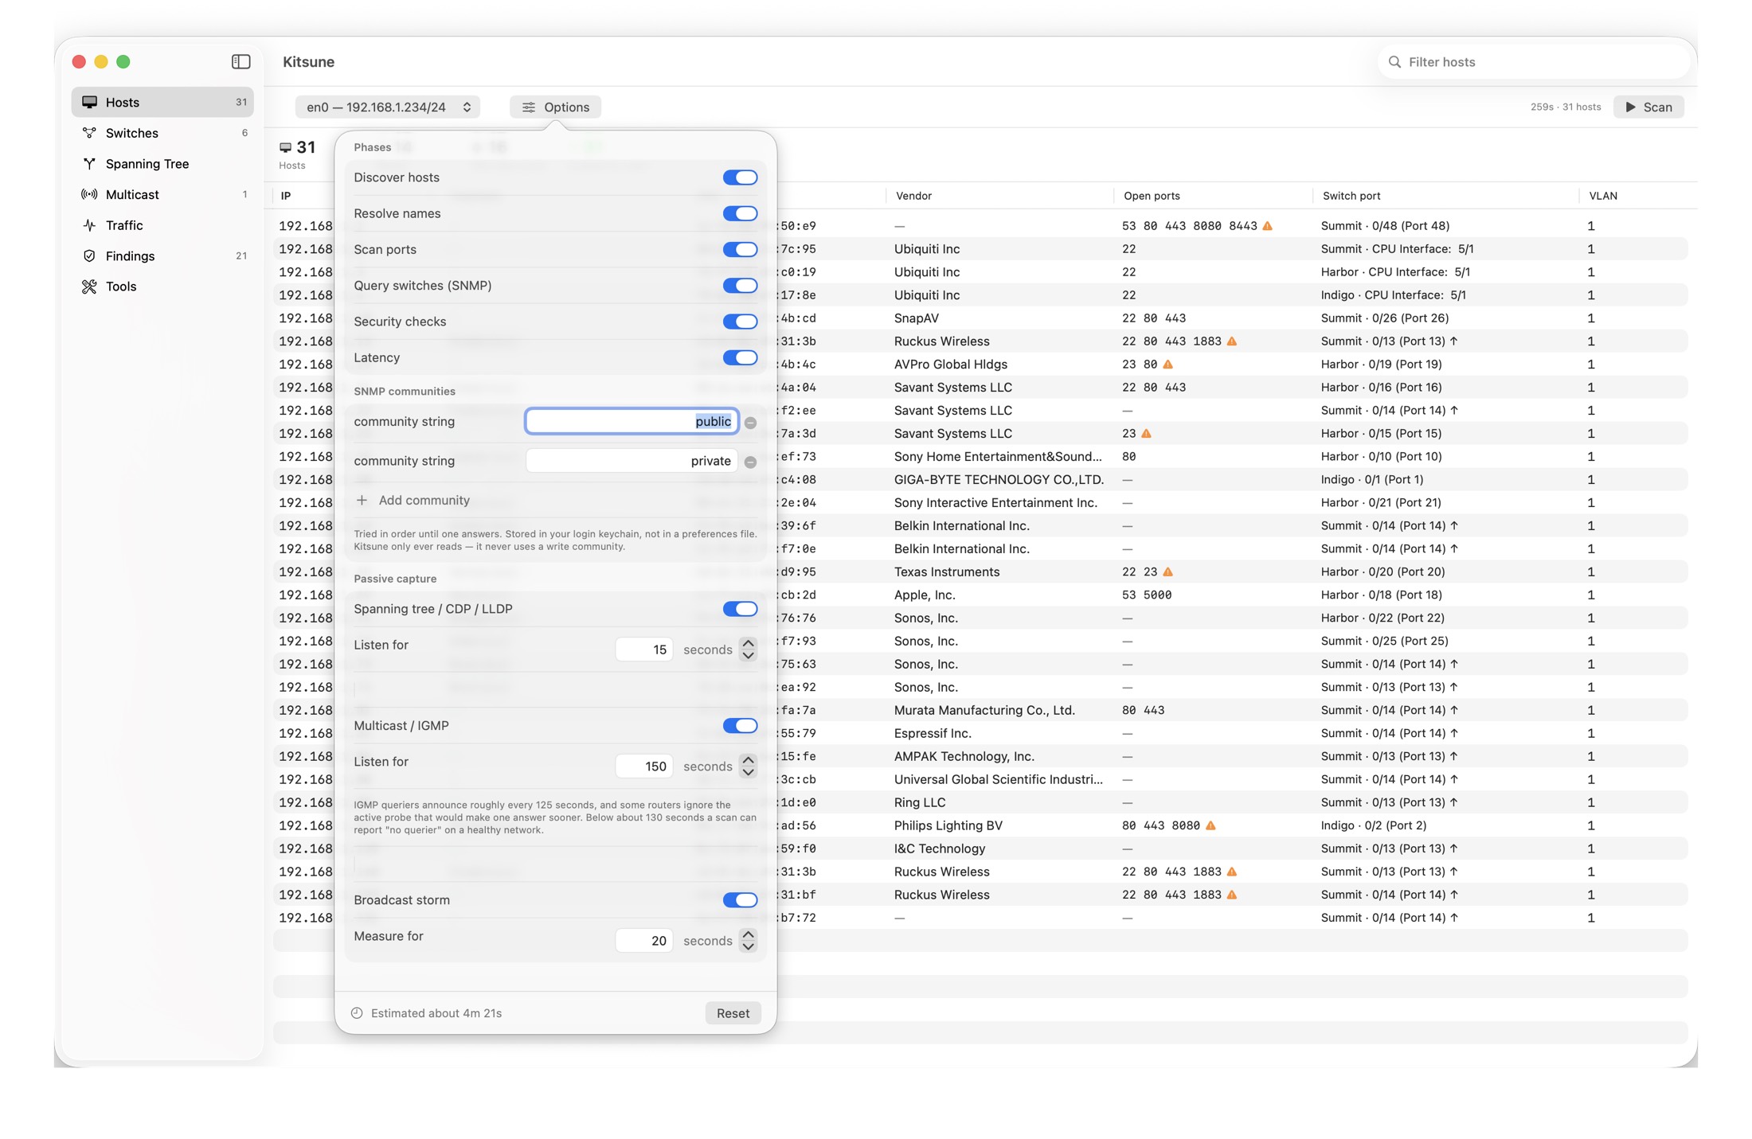Increase Multicast listen seconds stepper

[748, 759]
